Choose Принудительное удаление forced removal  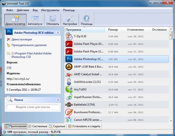click(x=29, y=45)
